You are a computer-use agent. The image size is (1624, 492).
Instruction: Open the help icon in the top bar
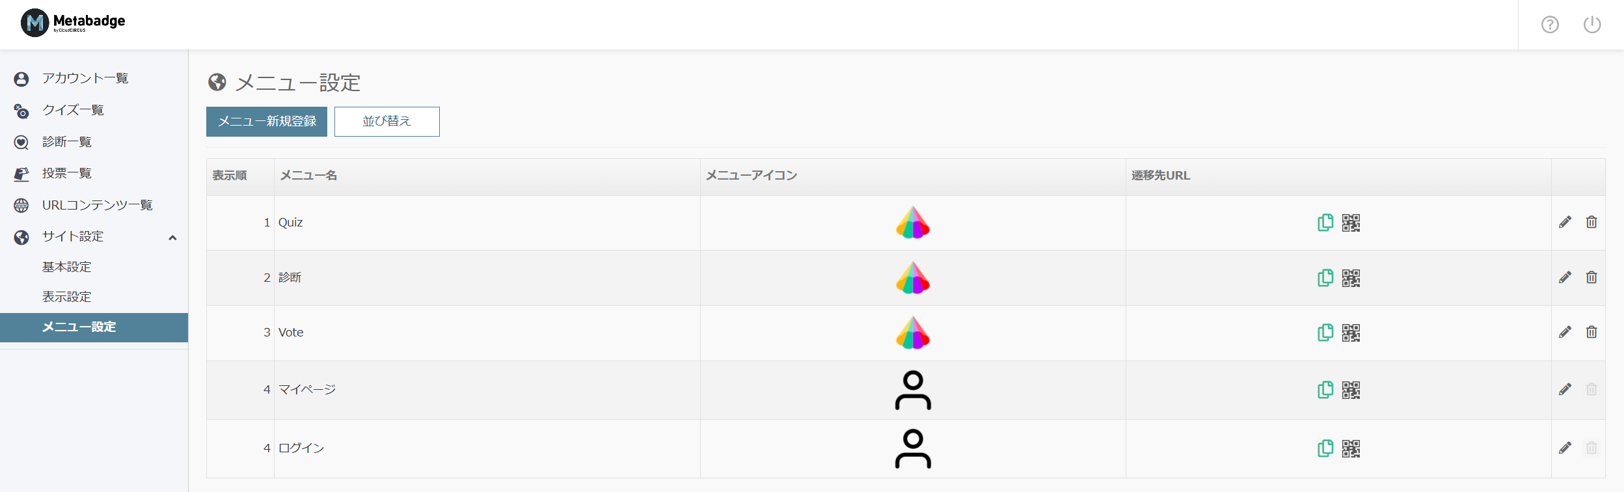click(x=1550, y=24)
